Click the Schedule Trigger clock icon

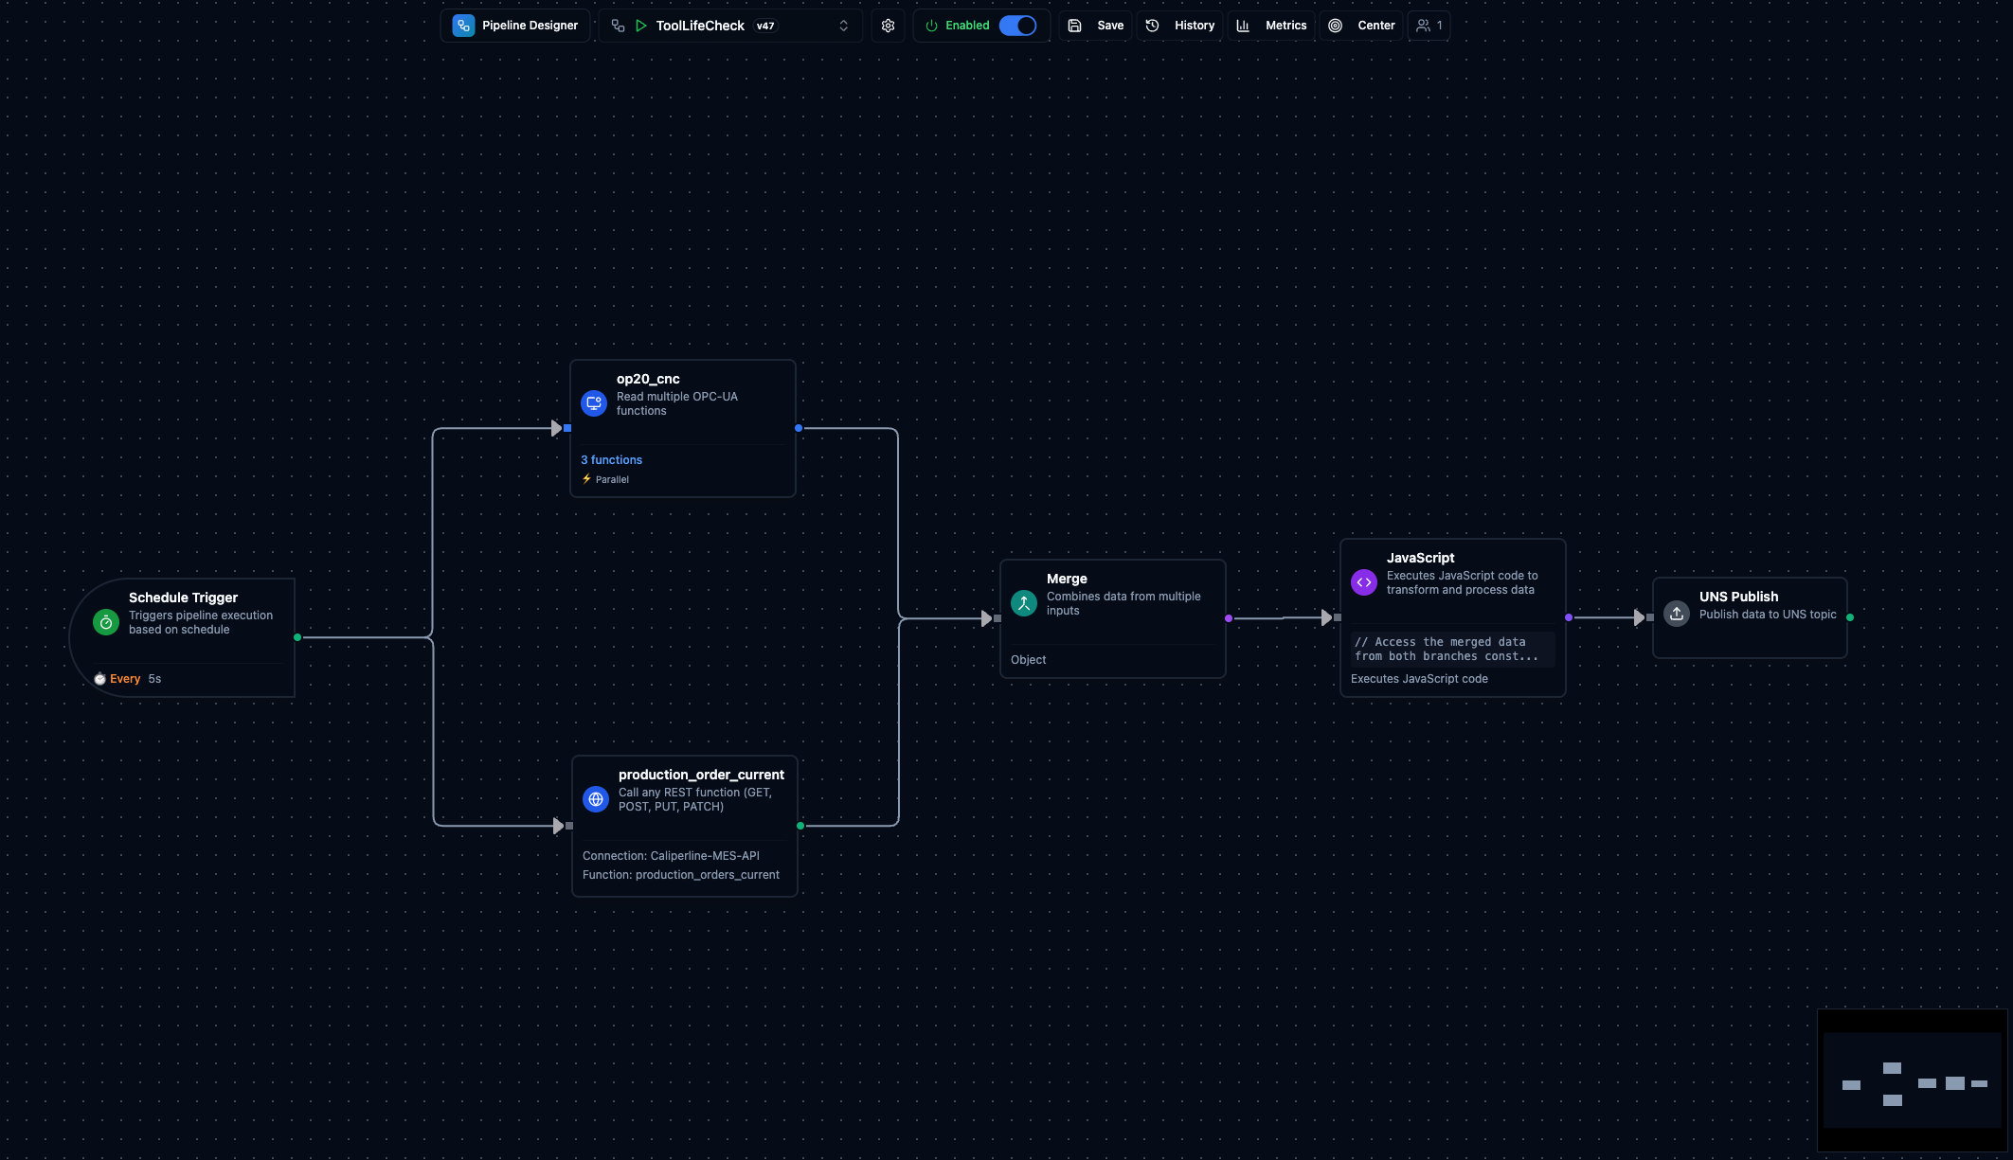click(x=106, y=622)
